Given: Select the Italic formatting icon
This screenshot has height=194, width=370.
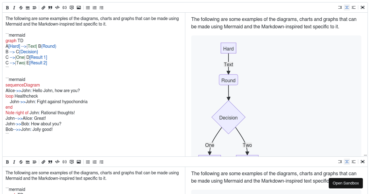Looking at the screenshot, I should pyautogui.click(x=14, y=7).
